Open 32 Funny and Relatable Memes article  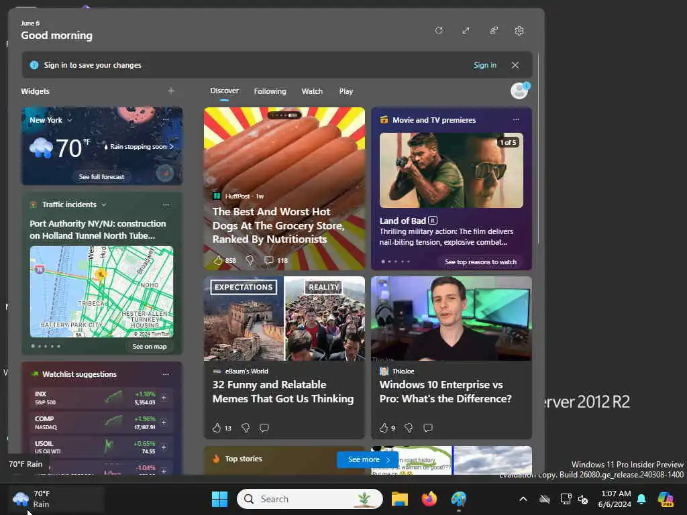point(283,392)
